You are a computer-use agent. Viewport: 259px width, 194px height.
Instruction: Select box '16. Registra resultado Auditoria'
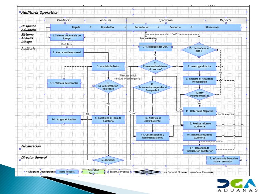(200, 136)
